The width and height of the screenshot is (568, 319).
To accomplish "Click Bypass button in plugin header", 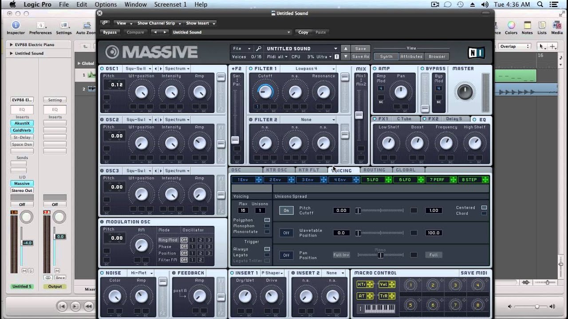I will 110,32.
